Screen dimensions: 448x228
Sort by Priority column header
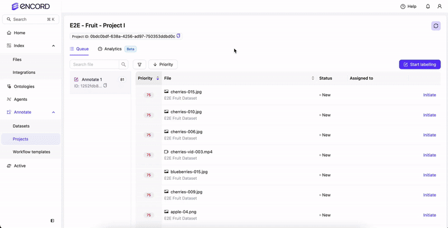point(148,78)
